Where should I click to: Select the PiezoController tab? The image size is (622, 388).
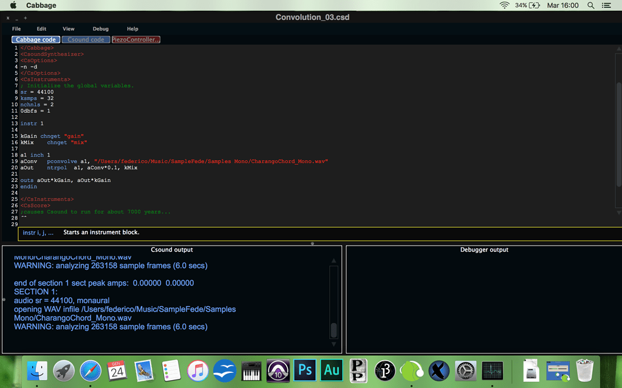coord(135,39)
